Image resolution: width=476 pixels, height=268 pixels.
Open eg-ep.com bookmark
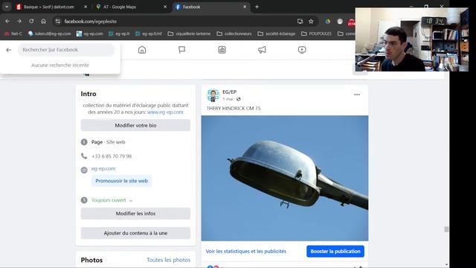point(90,33)
